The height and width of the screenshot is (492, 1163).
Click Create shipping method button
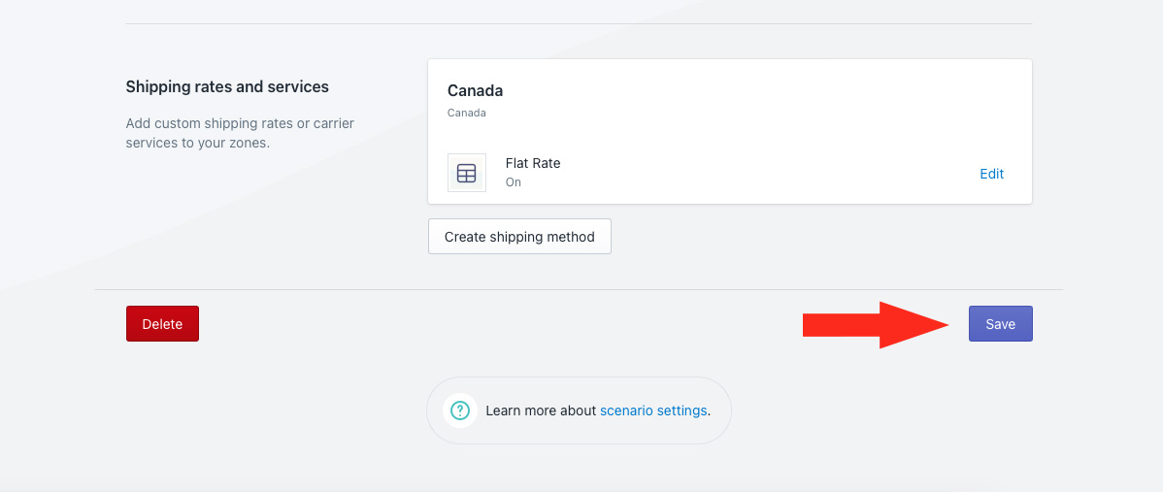pos(519,237)
